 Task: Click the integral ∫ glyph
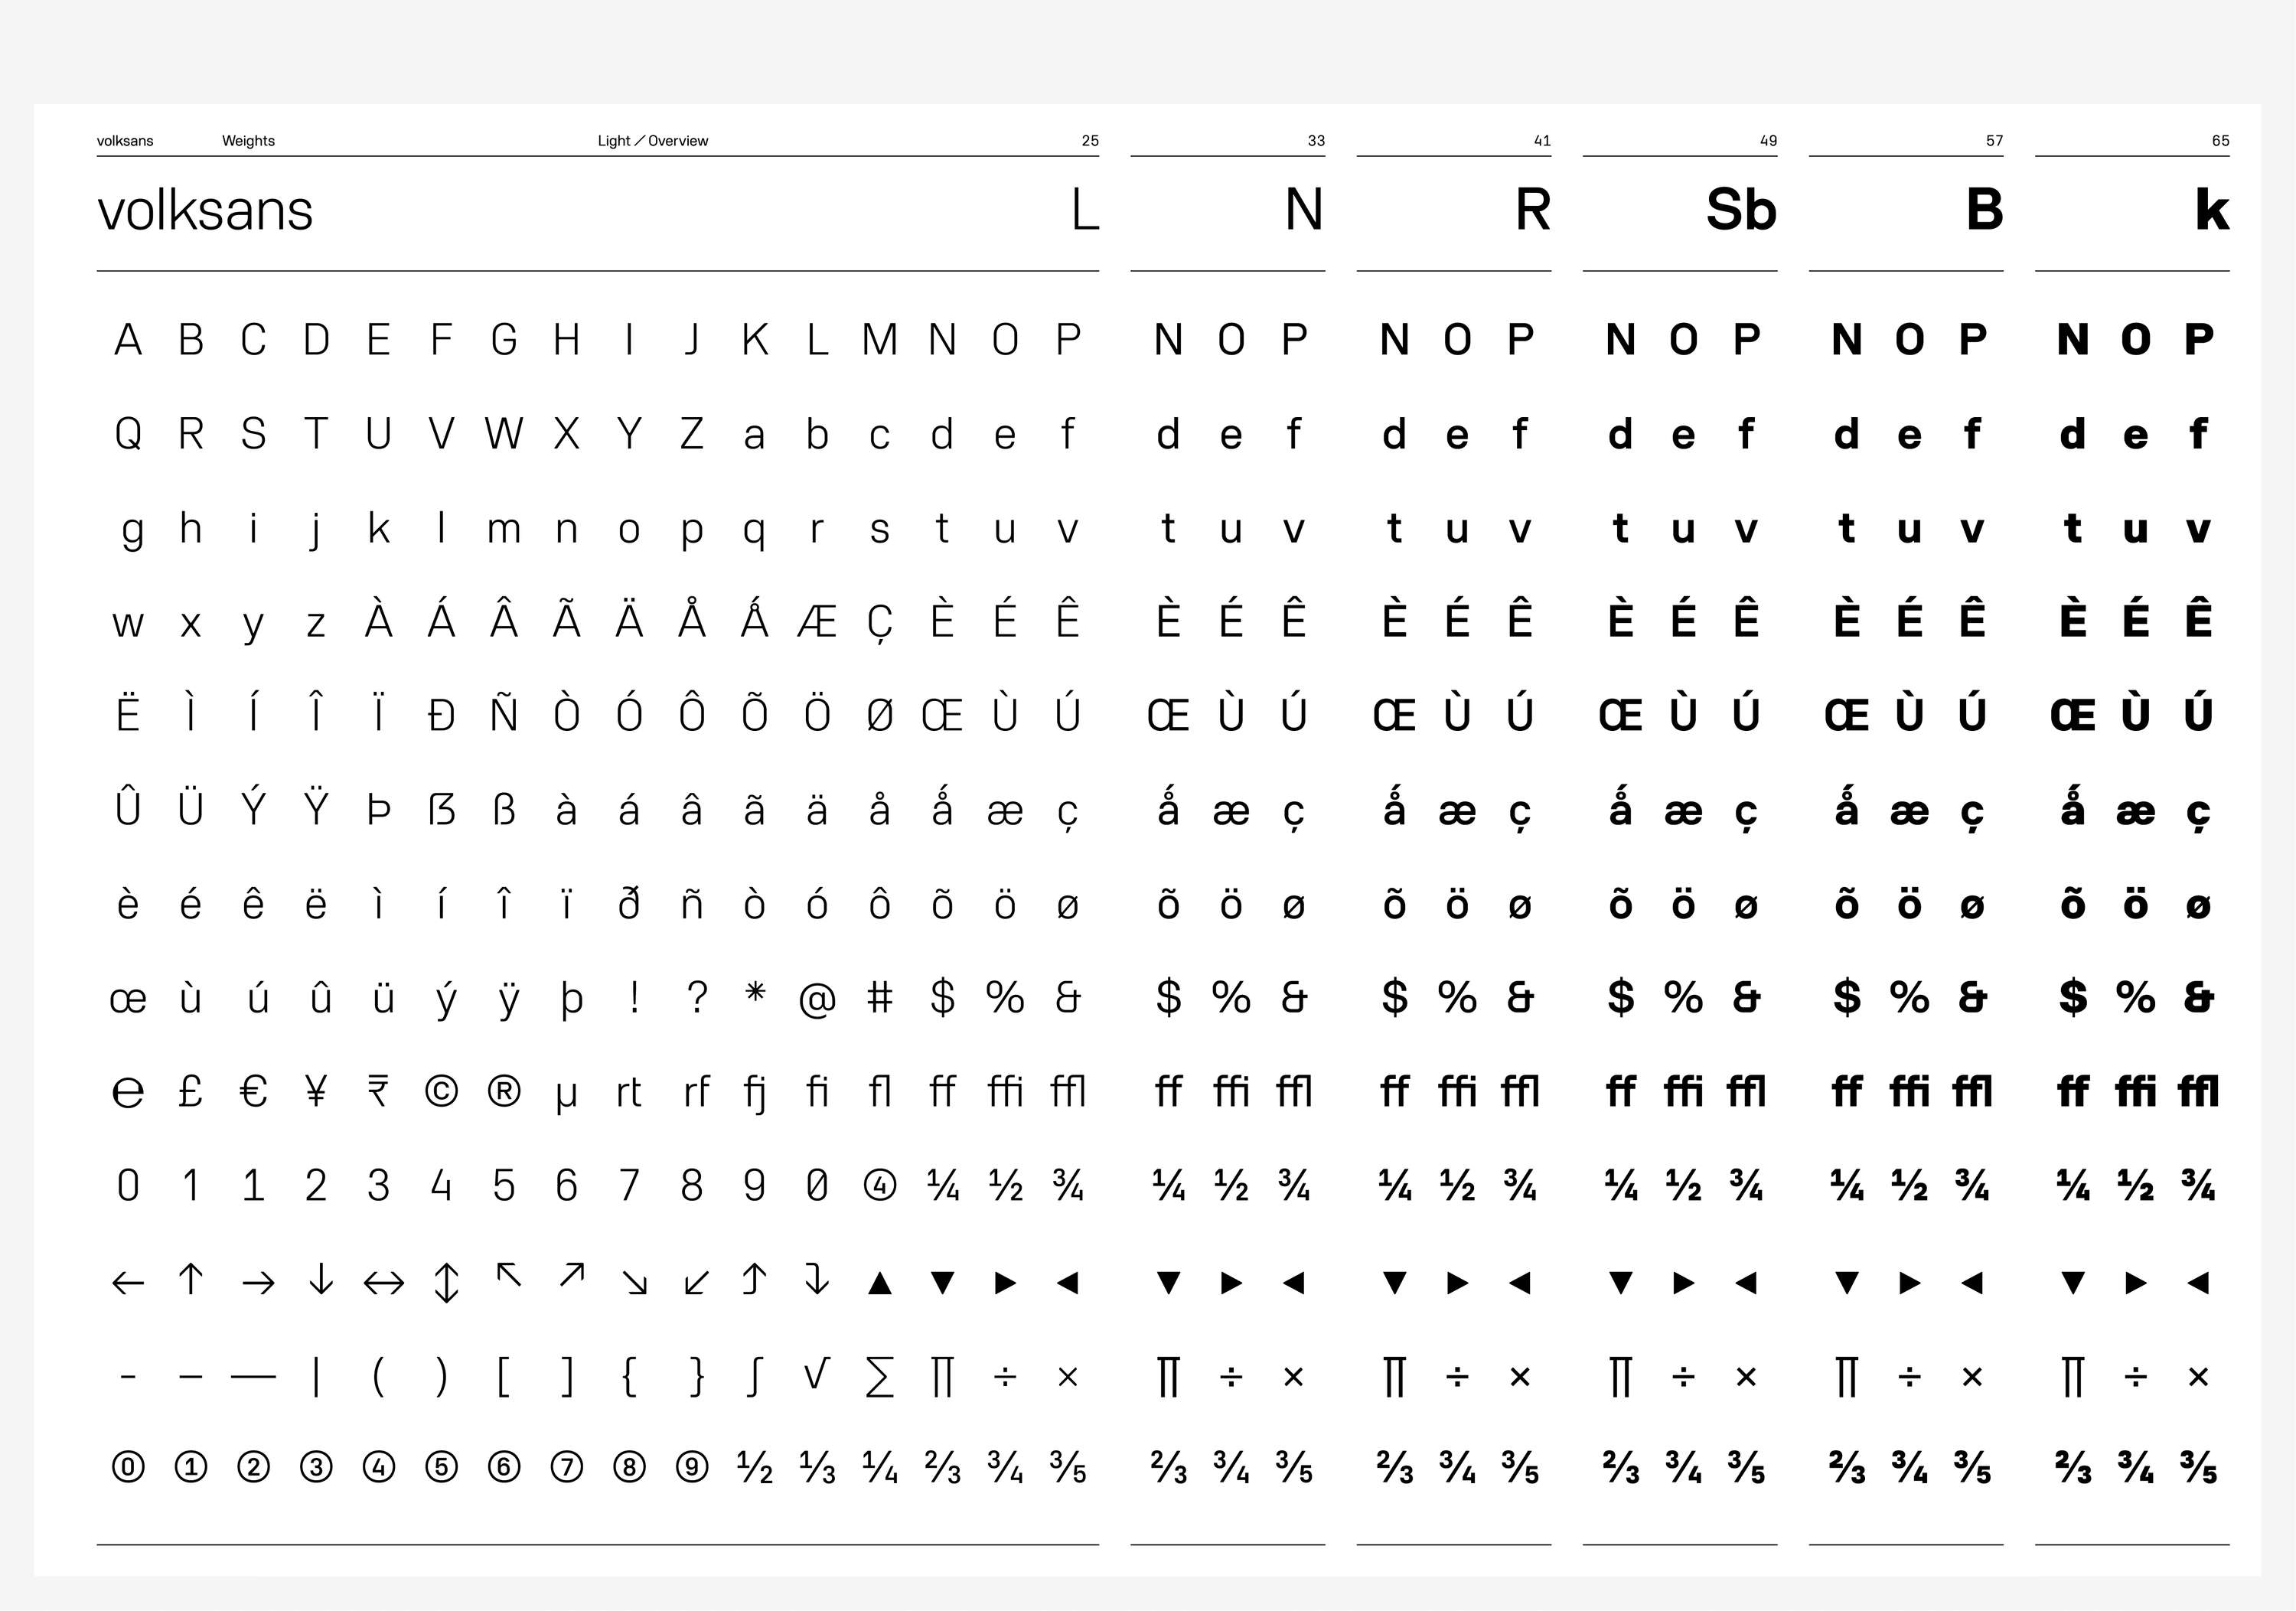756,1376
